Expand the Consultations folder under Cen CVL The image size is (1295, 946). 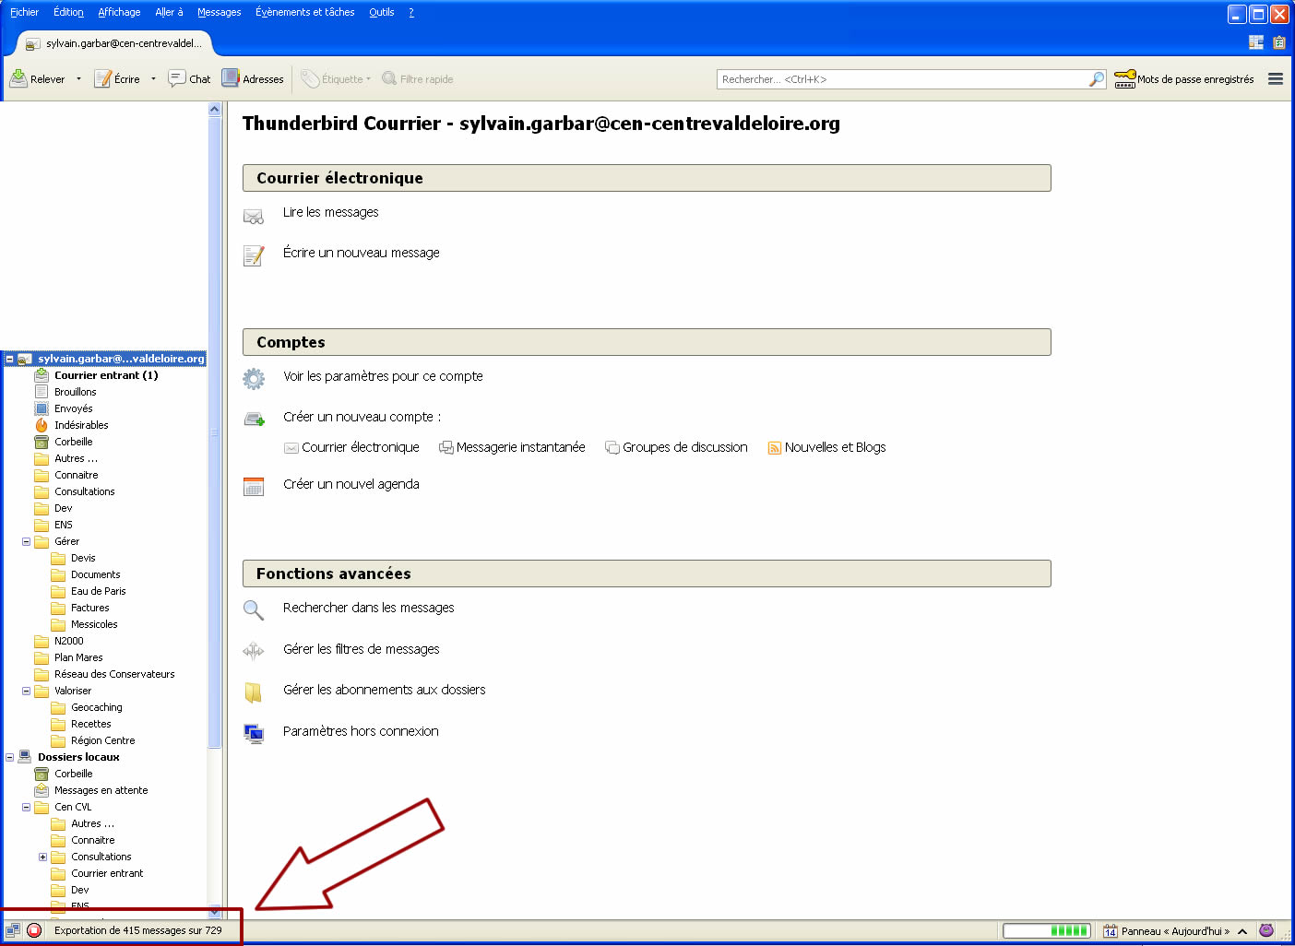click(x=42, y=857)
